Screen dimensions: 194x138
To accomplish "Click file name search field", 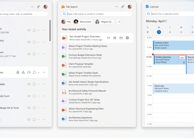I will [97, 14].
